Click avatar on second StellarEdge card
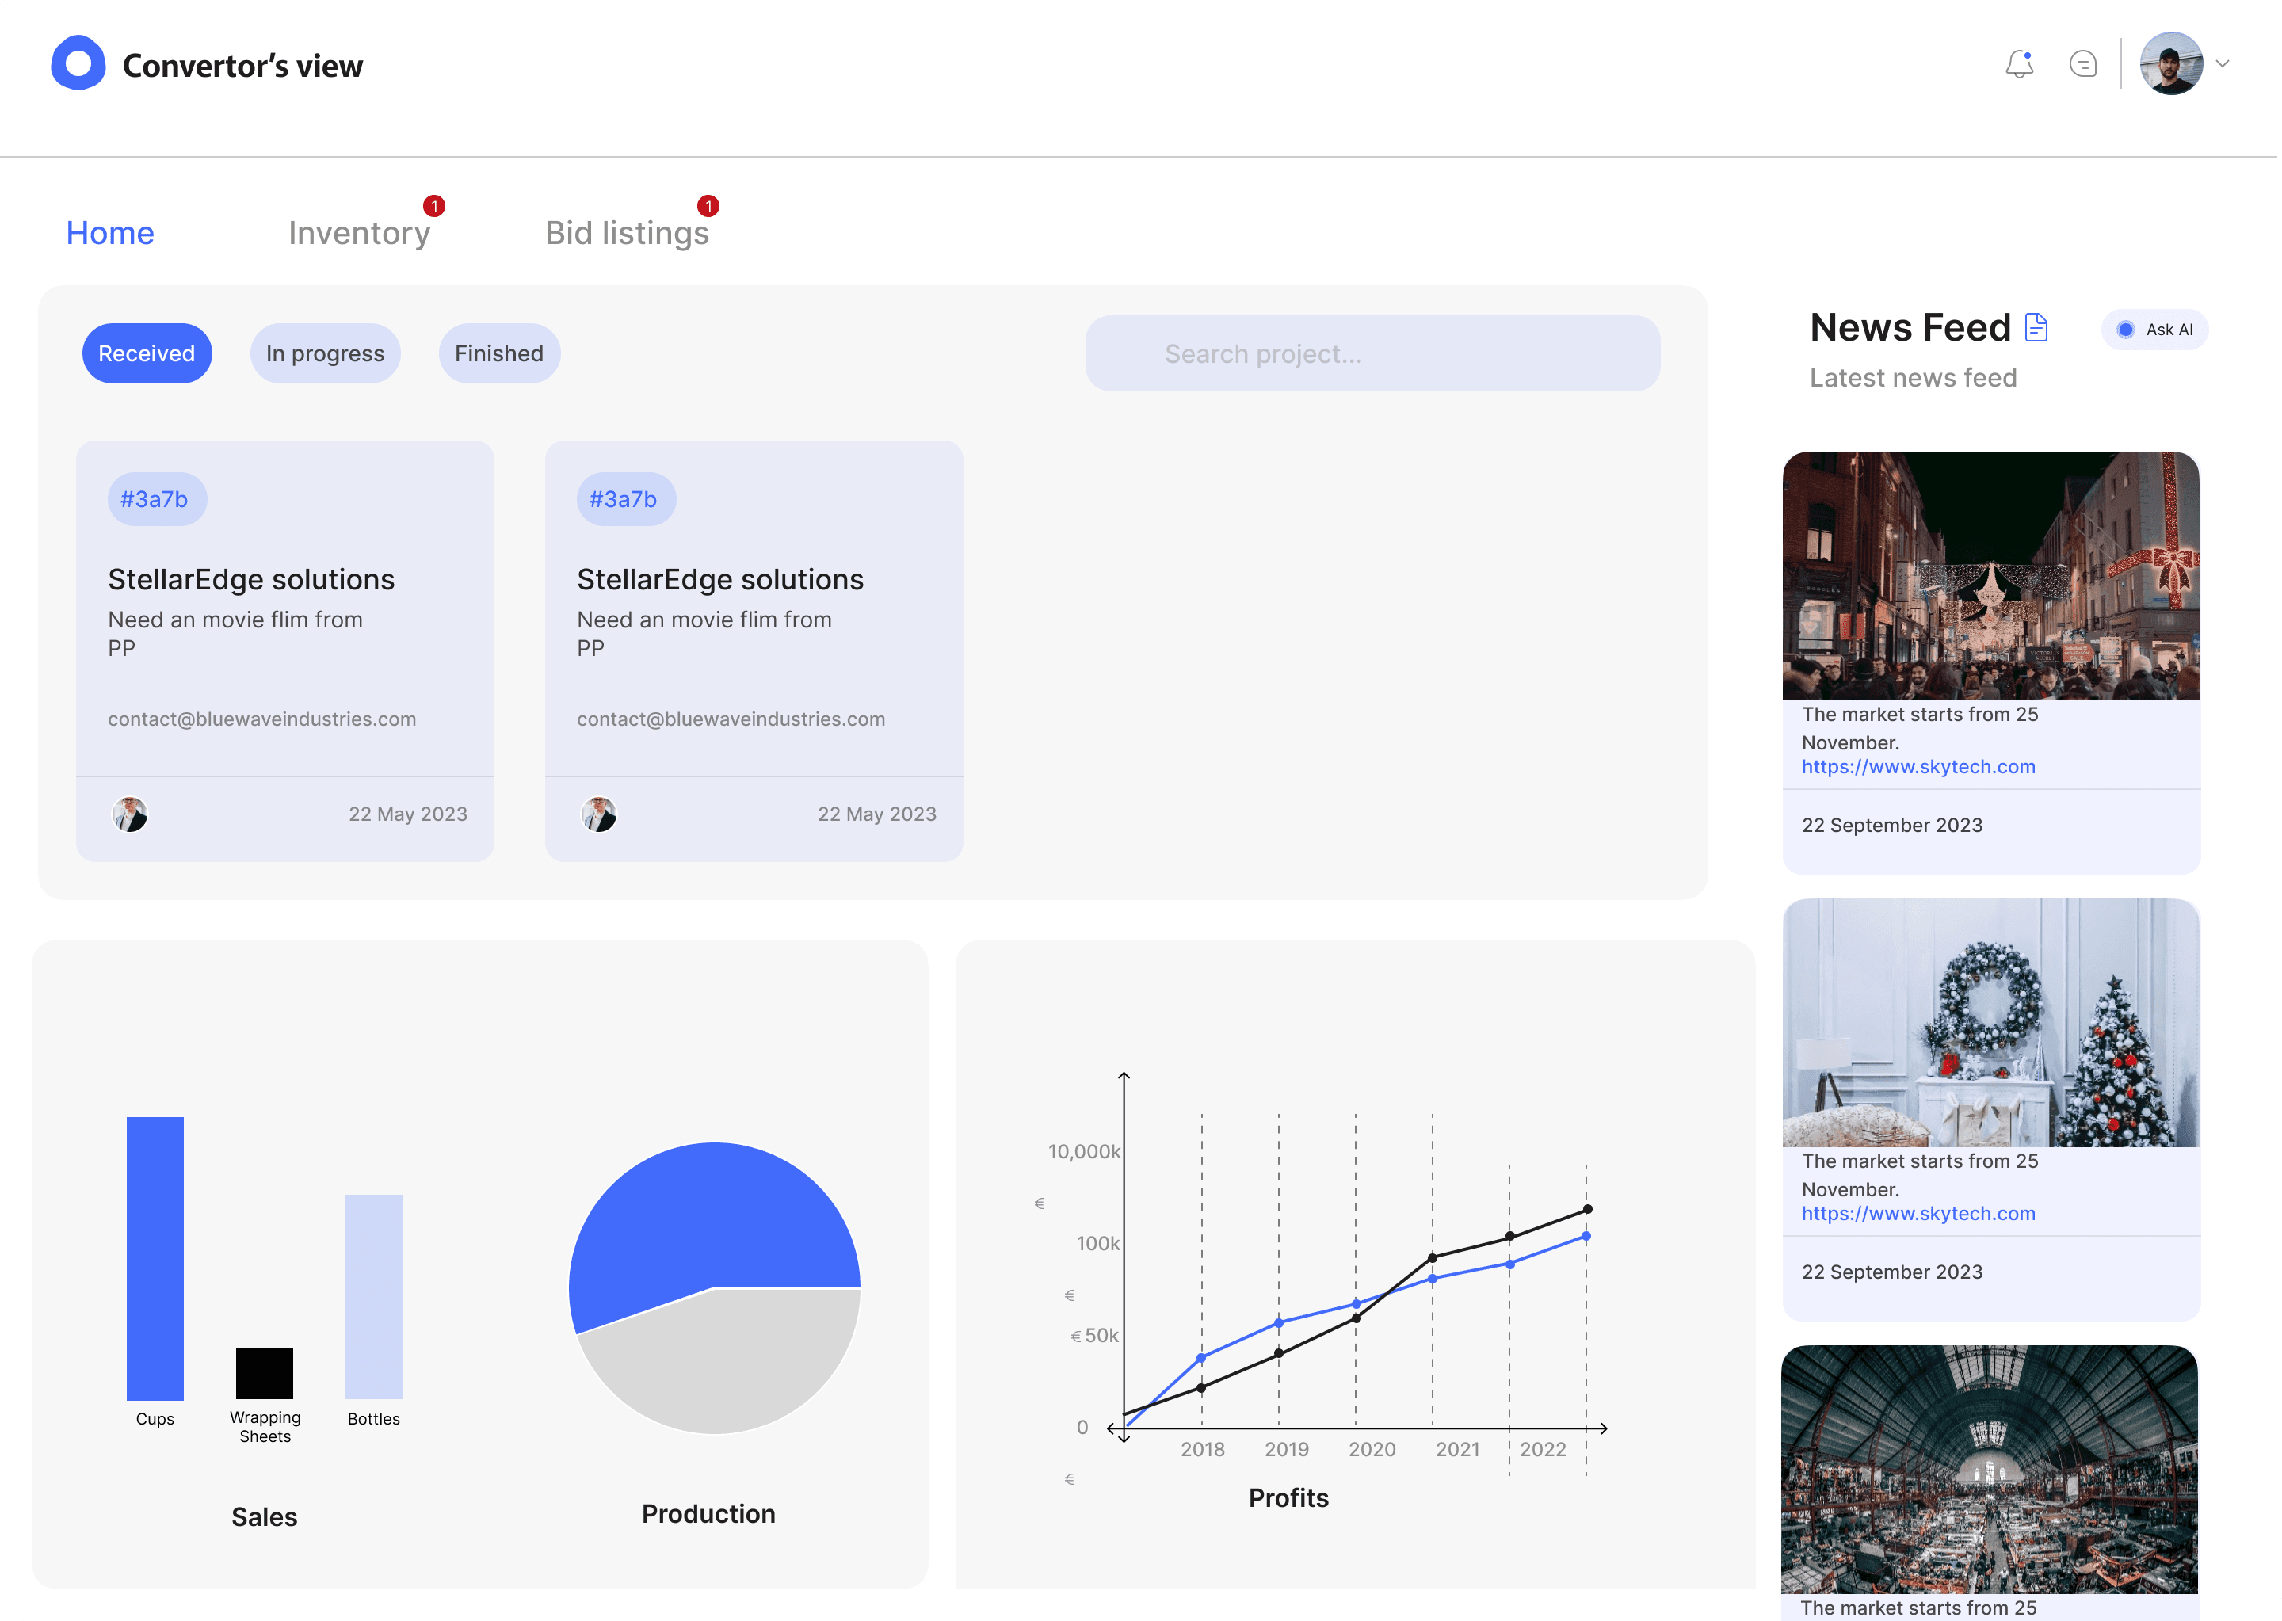 tap(600, 815)
